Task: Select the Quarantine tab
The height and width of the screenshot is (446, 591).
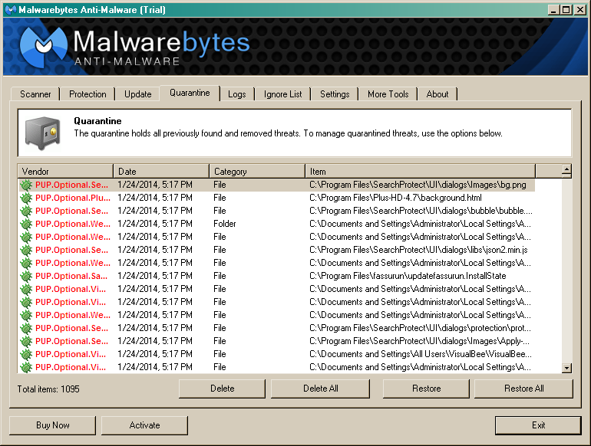Action: click(190, 93)
